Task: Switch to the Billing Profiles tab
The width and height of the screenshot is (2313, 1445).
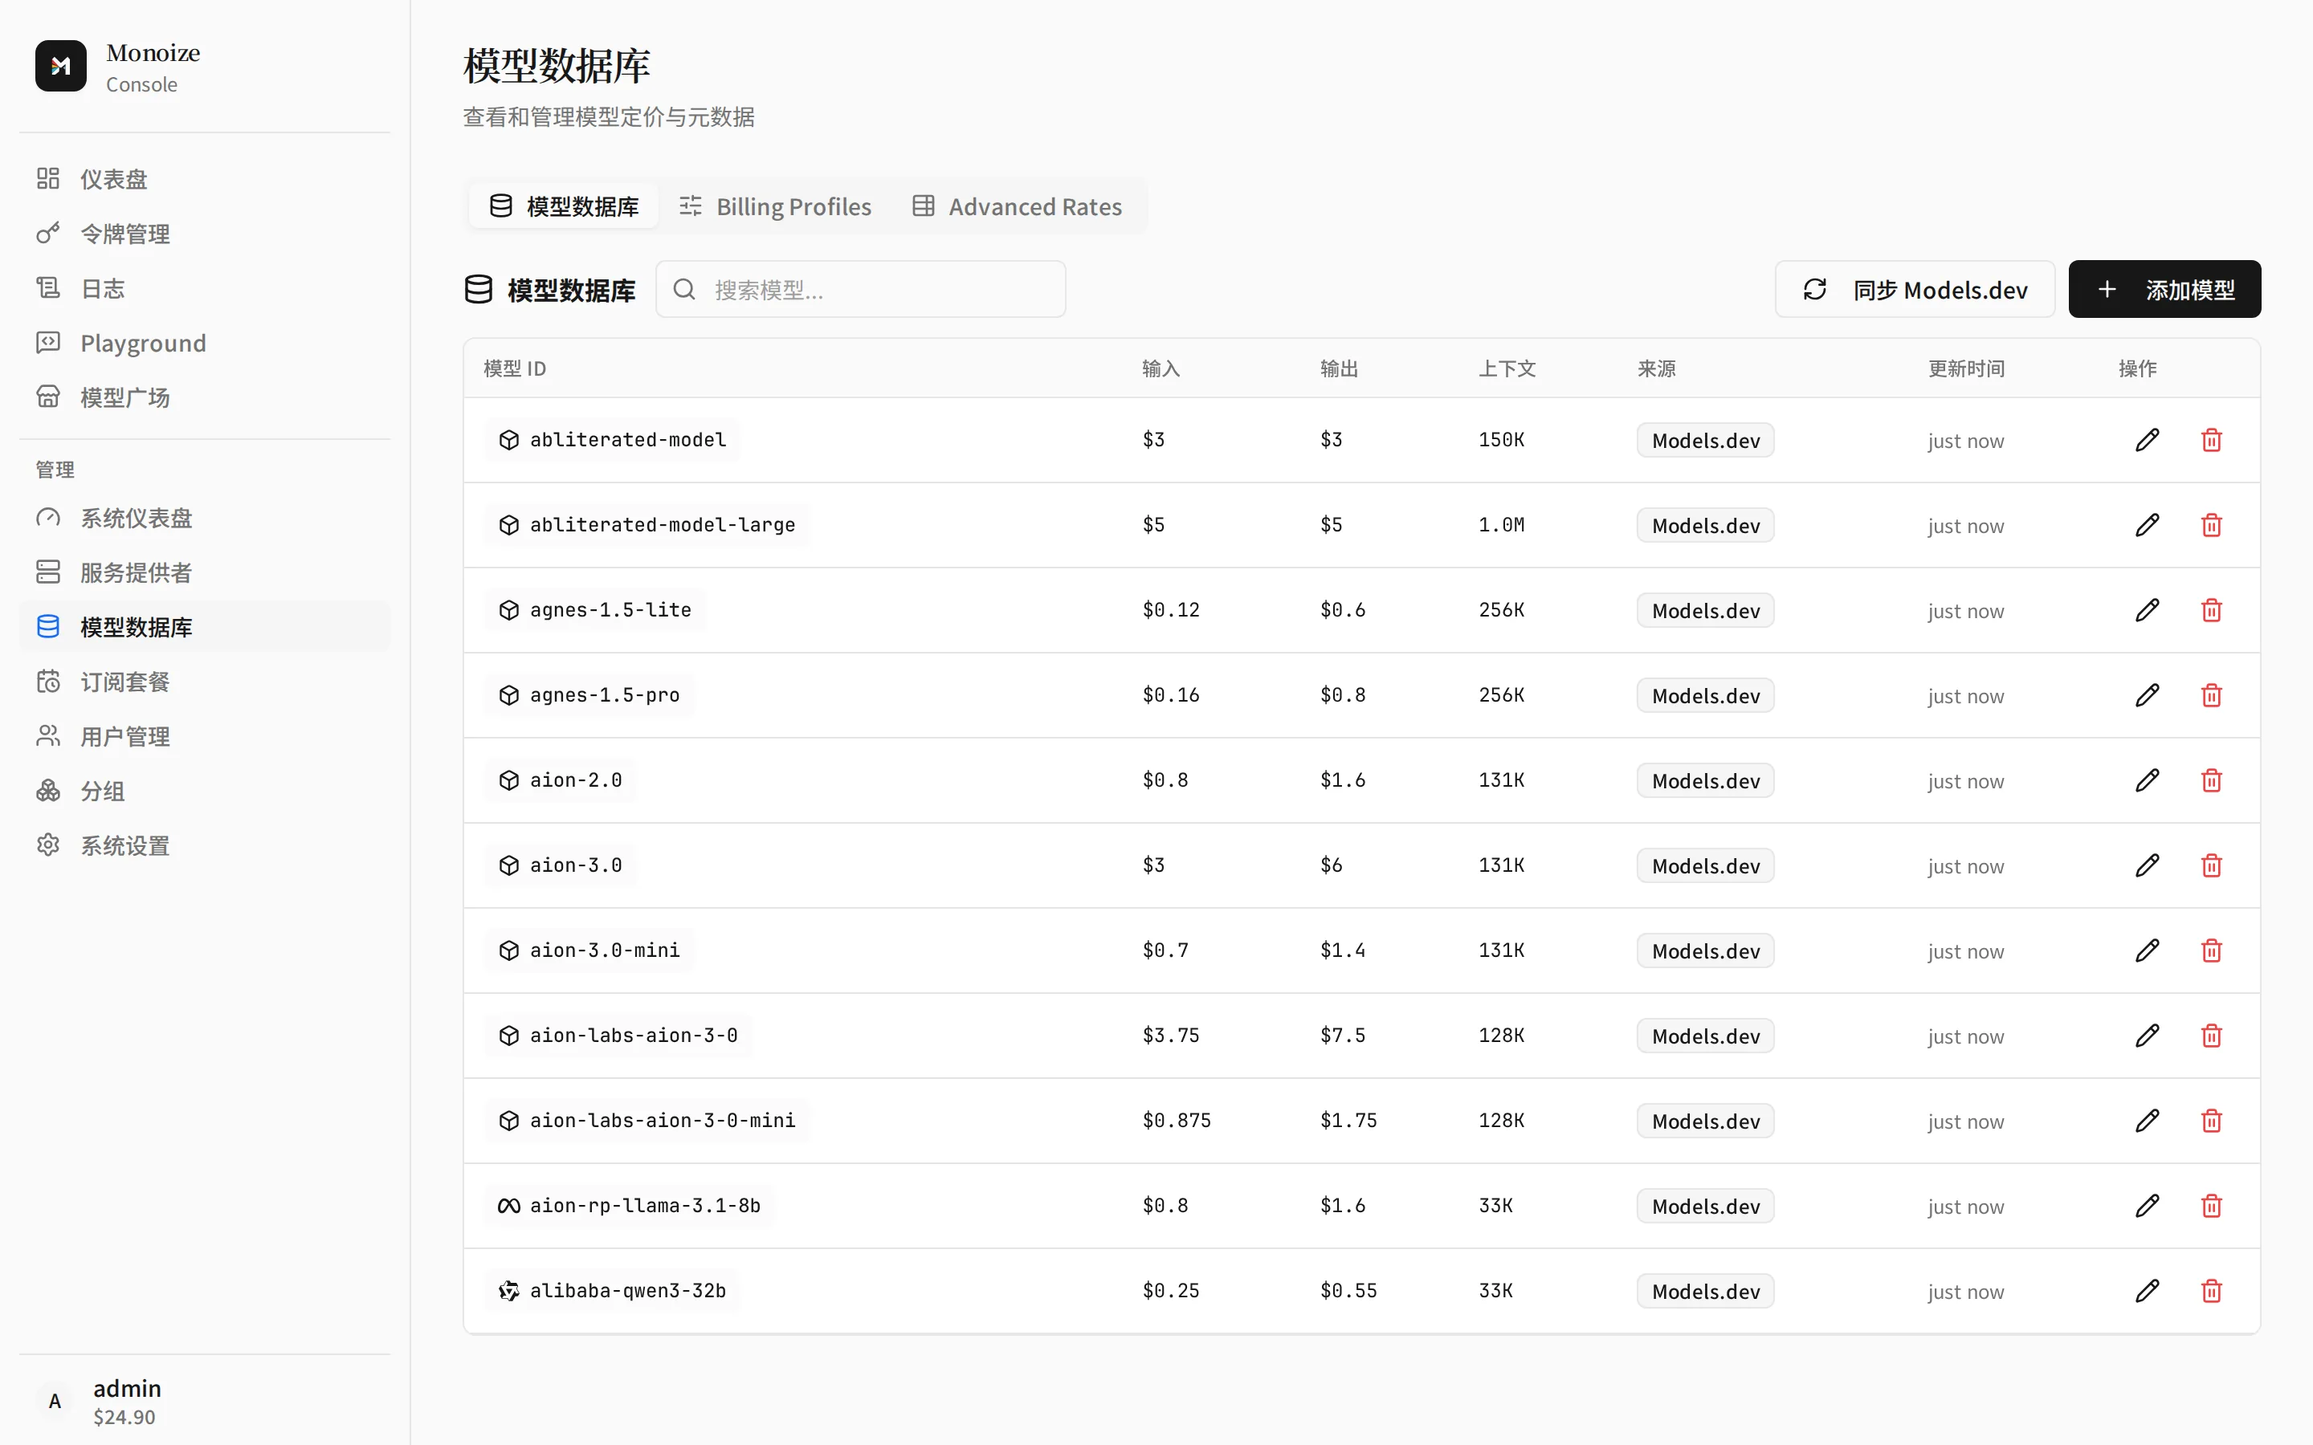Action: click(x=775, y=206)
